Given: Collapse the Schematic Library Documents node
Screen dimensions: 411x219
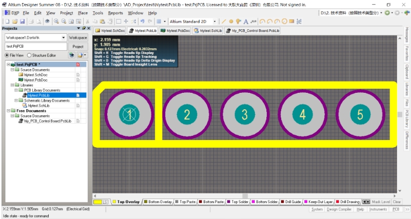Looking at the screenshot, I should pos(16,101).
